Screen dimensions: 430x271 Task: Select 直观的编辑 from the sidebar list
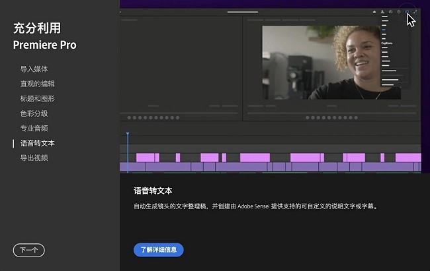coord(37,84)
